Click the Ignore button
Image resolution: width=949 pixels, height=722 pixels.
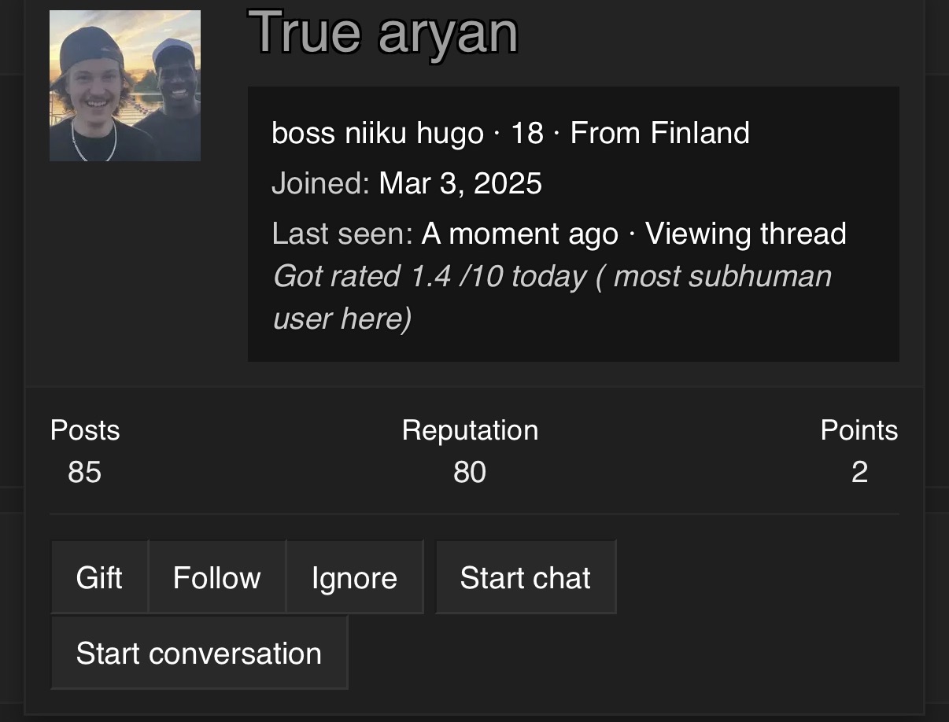(354, 578)
